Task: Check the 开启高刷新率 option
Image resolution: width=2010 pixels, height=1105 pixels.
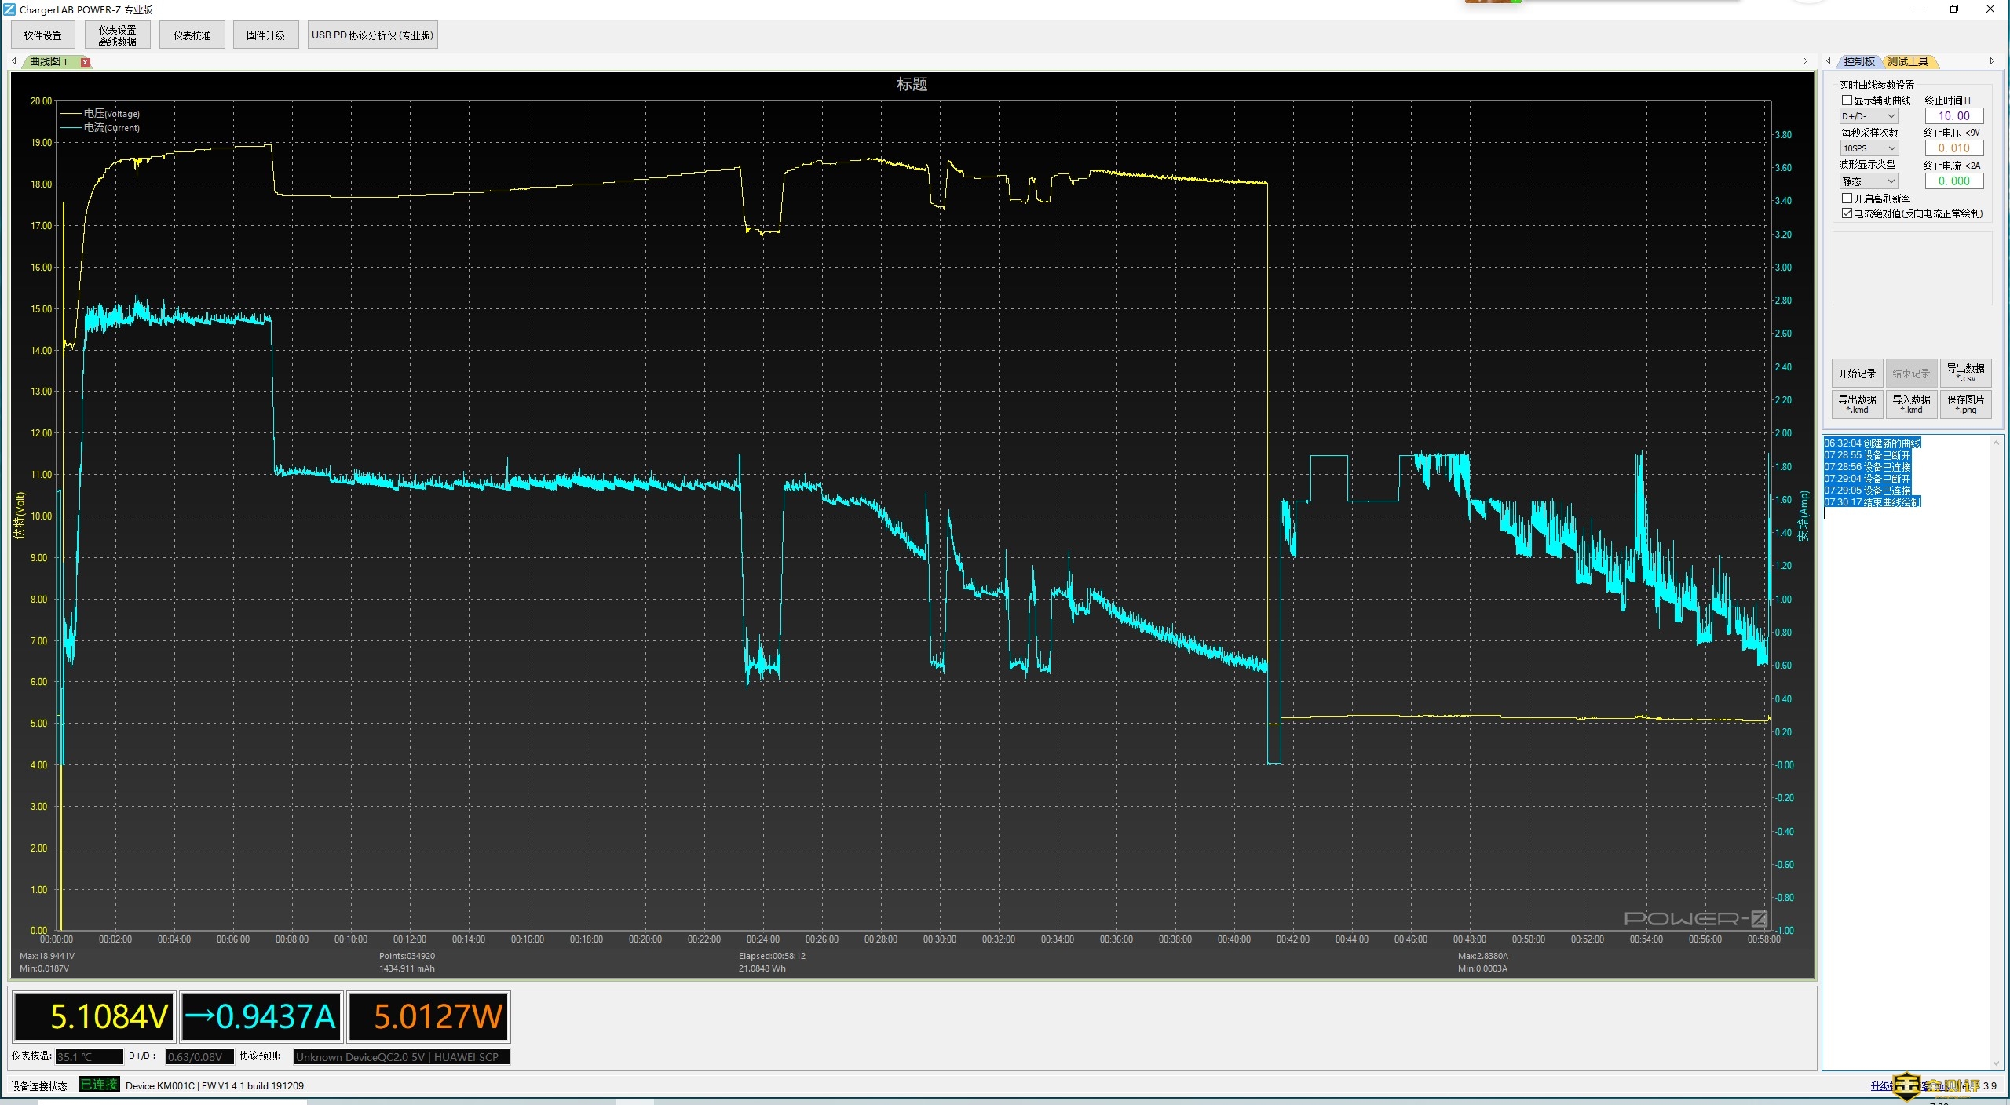Action: [1847, 199]
